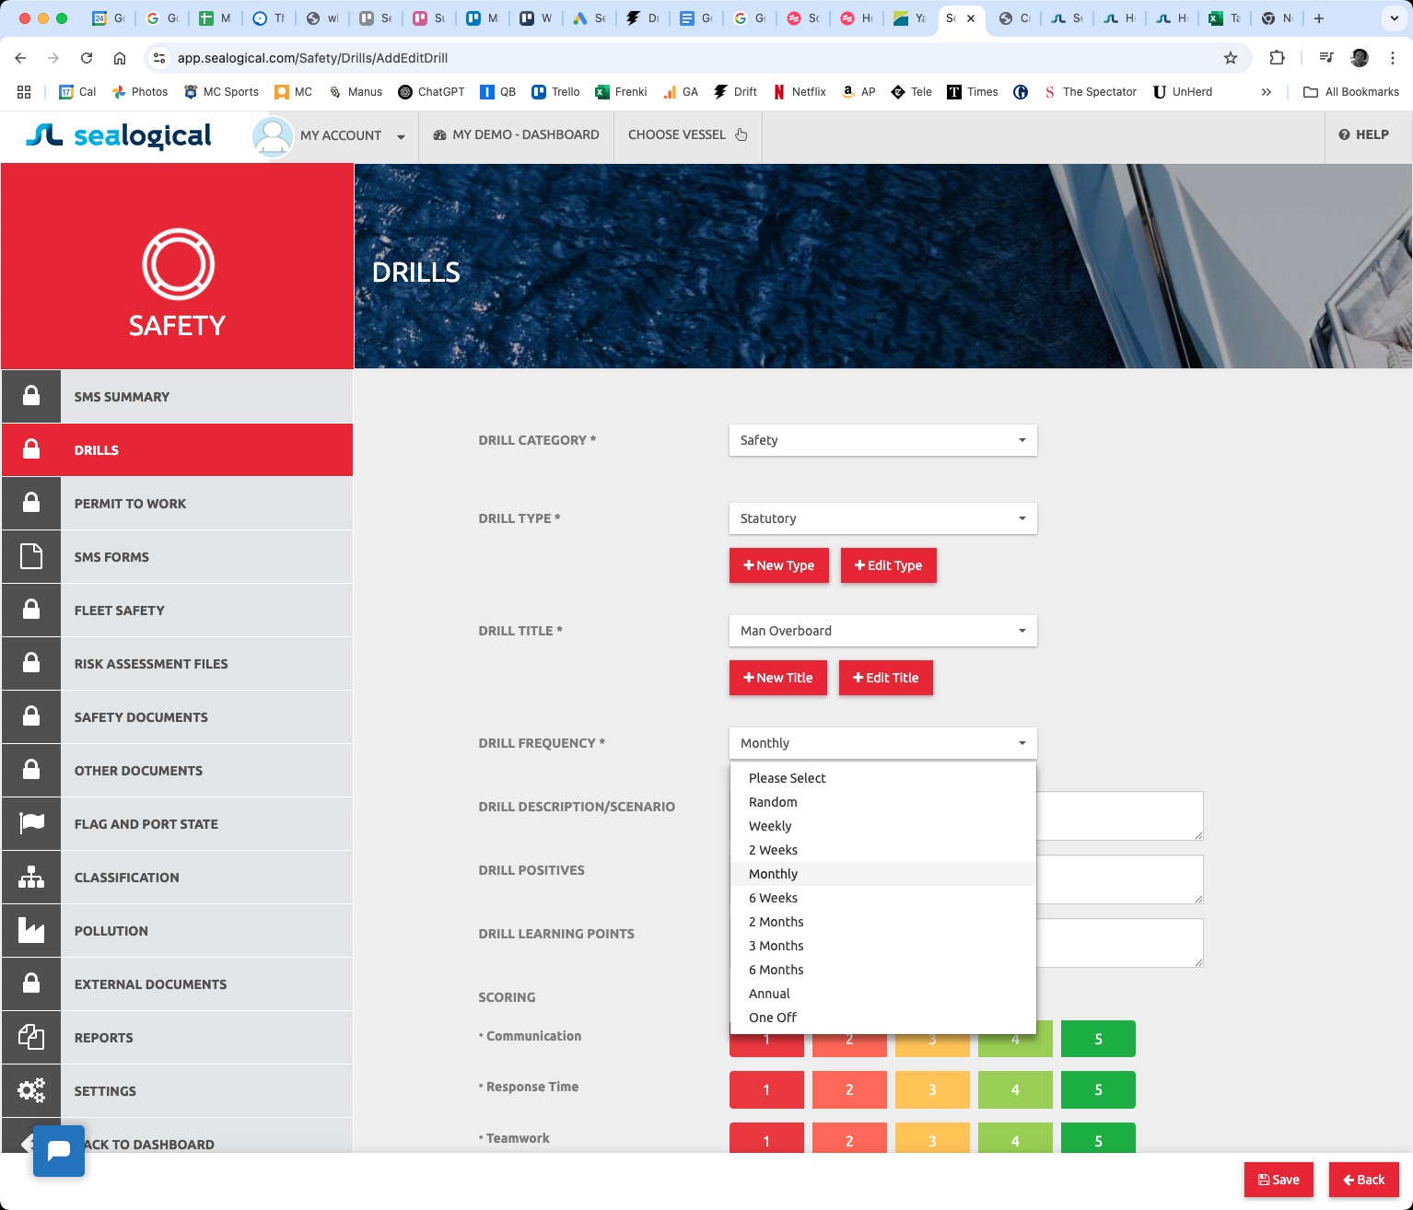Score Teamwork as 2
The height and width of the screenshot is (1210, 1413).
(x=849, y=1138)
